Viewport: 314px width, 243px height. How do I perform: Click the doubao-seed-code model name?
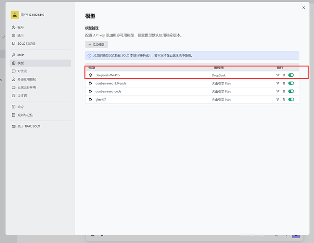(x=108, y=91)
